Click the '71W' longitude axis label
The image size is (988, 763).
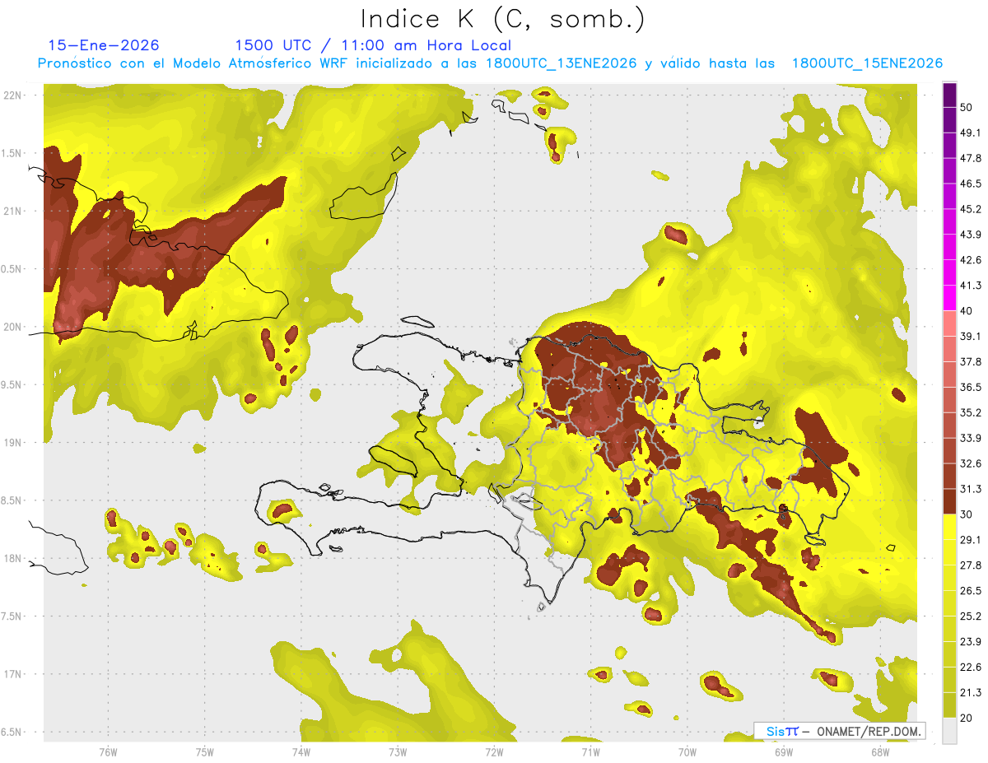click(x=590, y=751)
